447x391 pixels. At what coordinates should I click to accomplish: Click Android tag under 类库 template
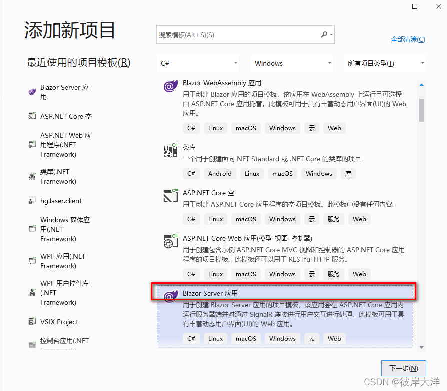point(220,174)
